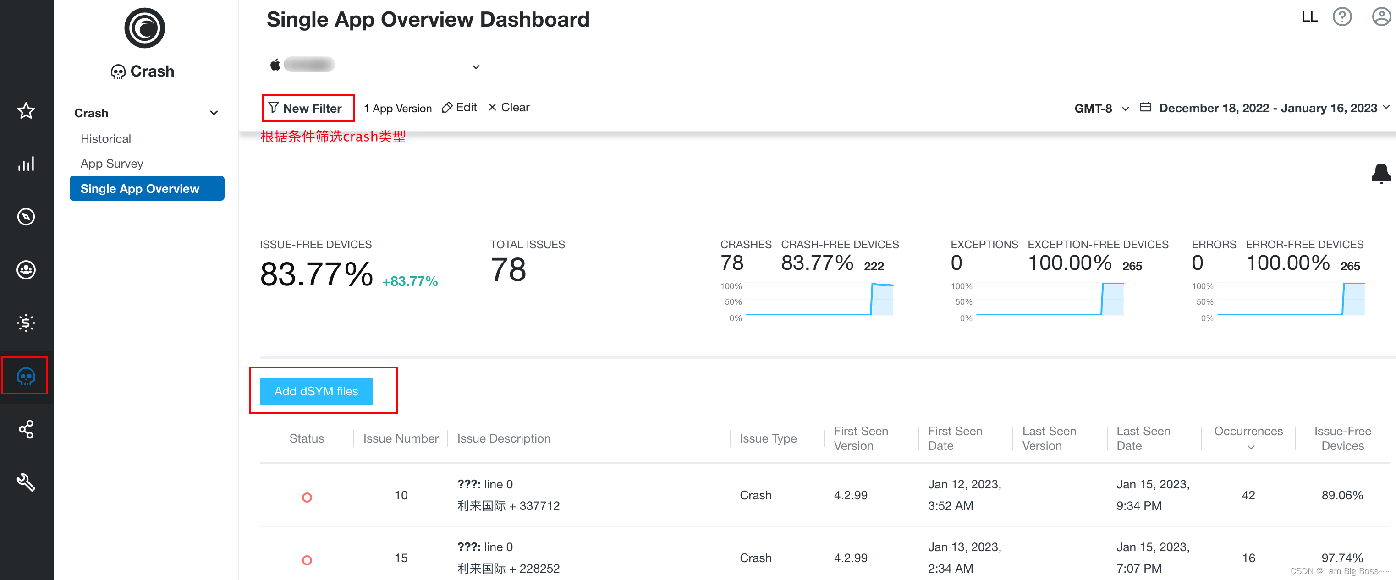Click the bell alerts icon
The width and height of the screenshot is (1396, 580).
tap(1380, 173)
